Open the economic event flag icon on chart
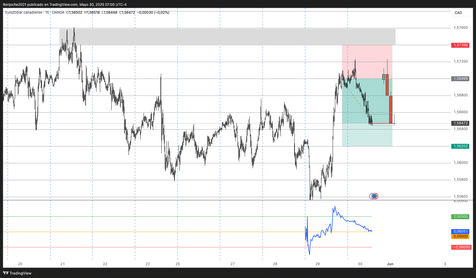Viewport: 476px width, 278px height. click(374, 196)
